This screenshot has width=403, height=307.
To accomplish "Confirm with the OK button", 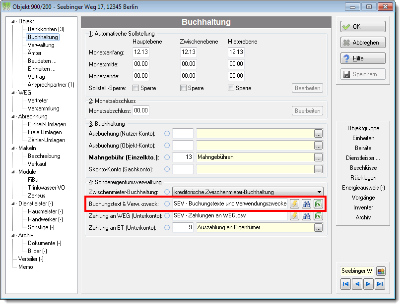I will [x=363, y=27].
